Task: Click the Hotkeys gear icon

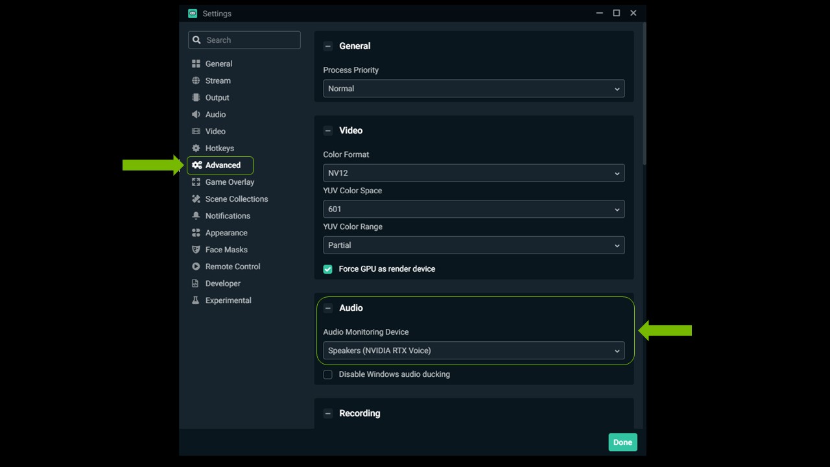Action: pyautogui.click(x=196, y=148)
